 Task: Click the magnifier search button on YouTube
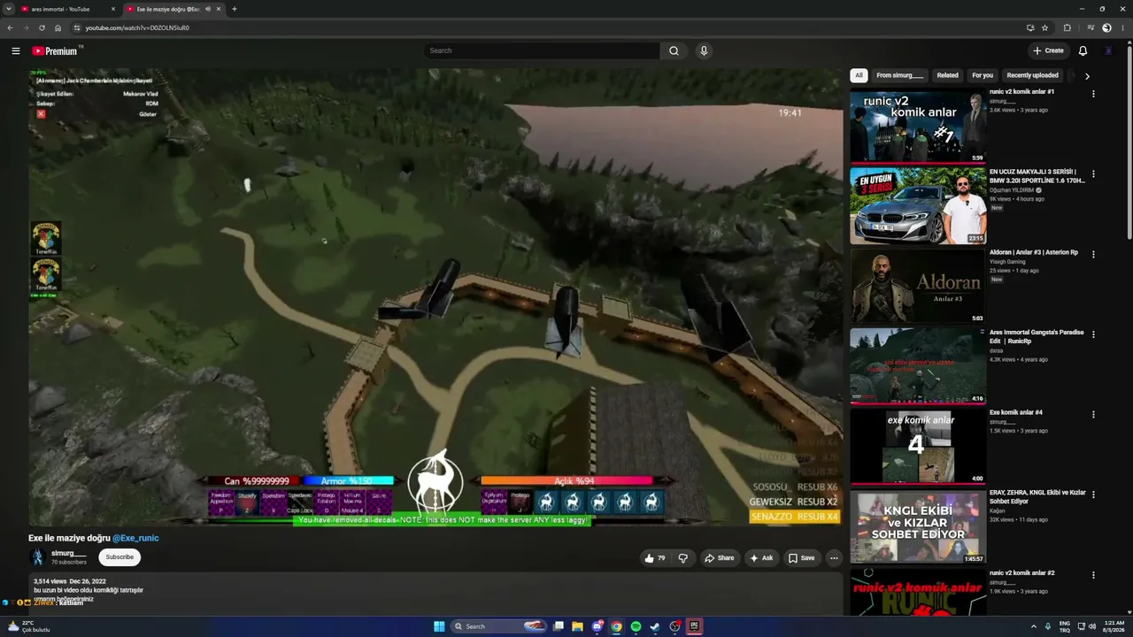pyautogui.click(x=674, y=51)
